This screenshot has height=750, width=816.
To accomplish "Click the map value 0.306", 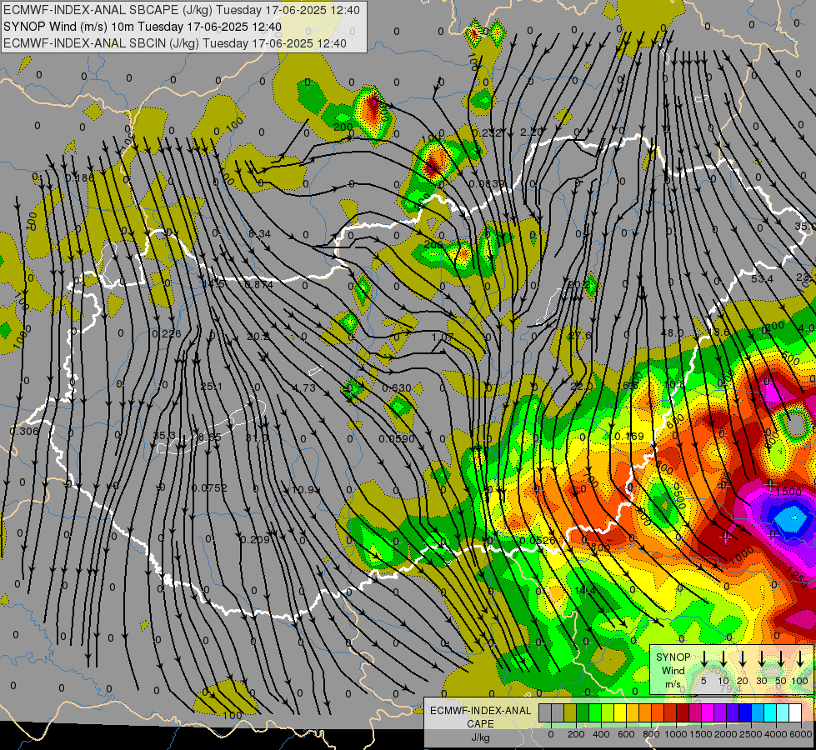I will coord(24,431).
